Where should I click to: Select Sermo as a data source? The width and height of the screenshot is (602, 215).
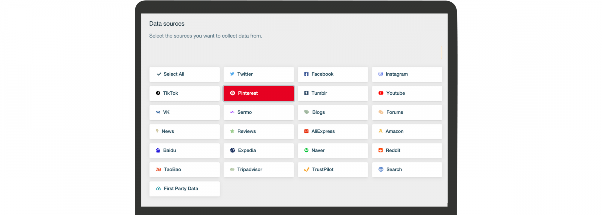click(x=259, y=112)
